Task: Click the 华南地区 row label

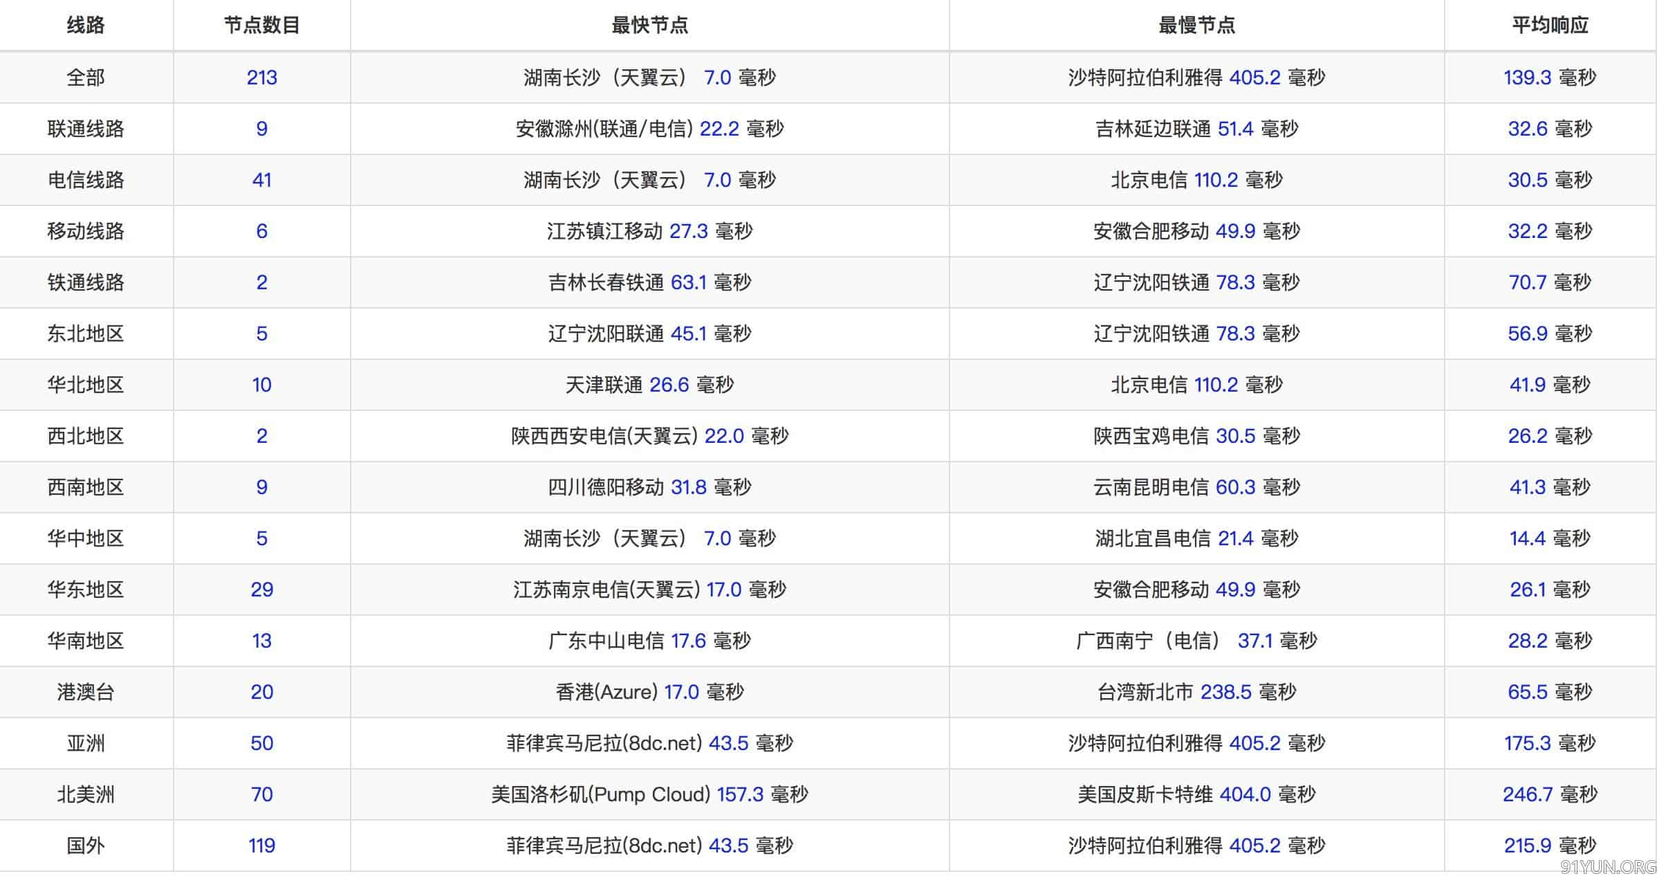Action: (x=86, y=640)
